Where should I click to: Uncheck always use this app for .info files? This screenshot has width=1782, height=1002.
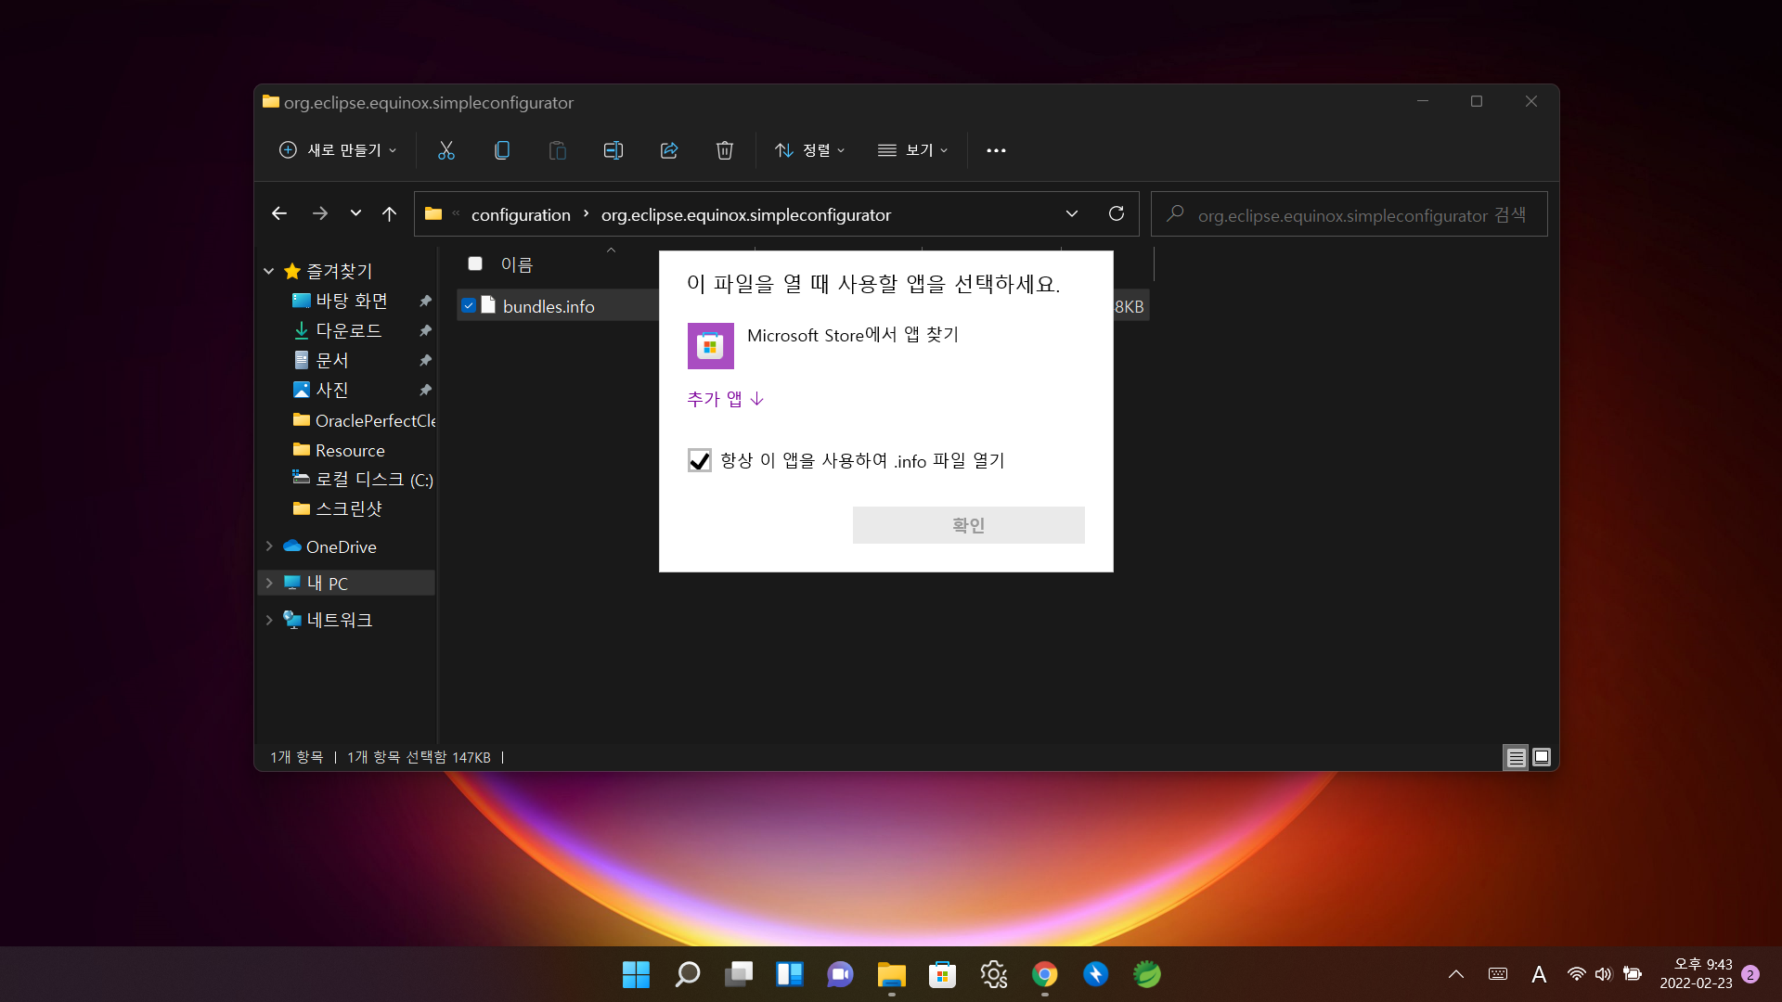[x=700, y=461]
